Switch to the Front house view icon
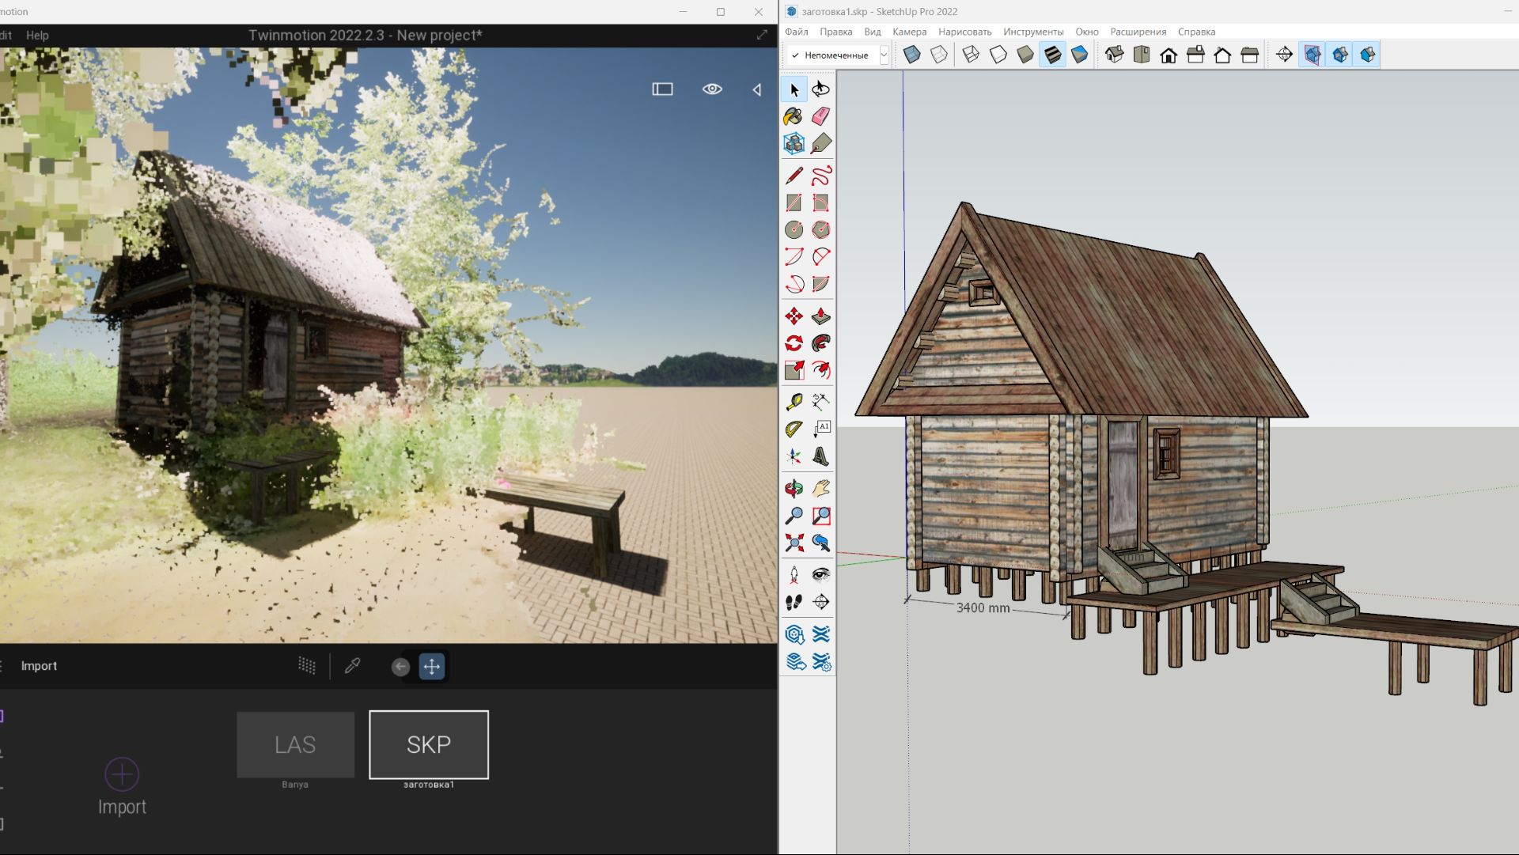This screenshot has height=855, width=1519. tap(1168, 55)
